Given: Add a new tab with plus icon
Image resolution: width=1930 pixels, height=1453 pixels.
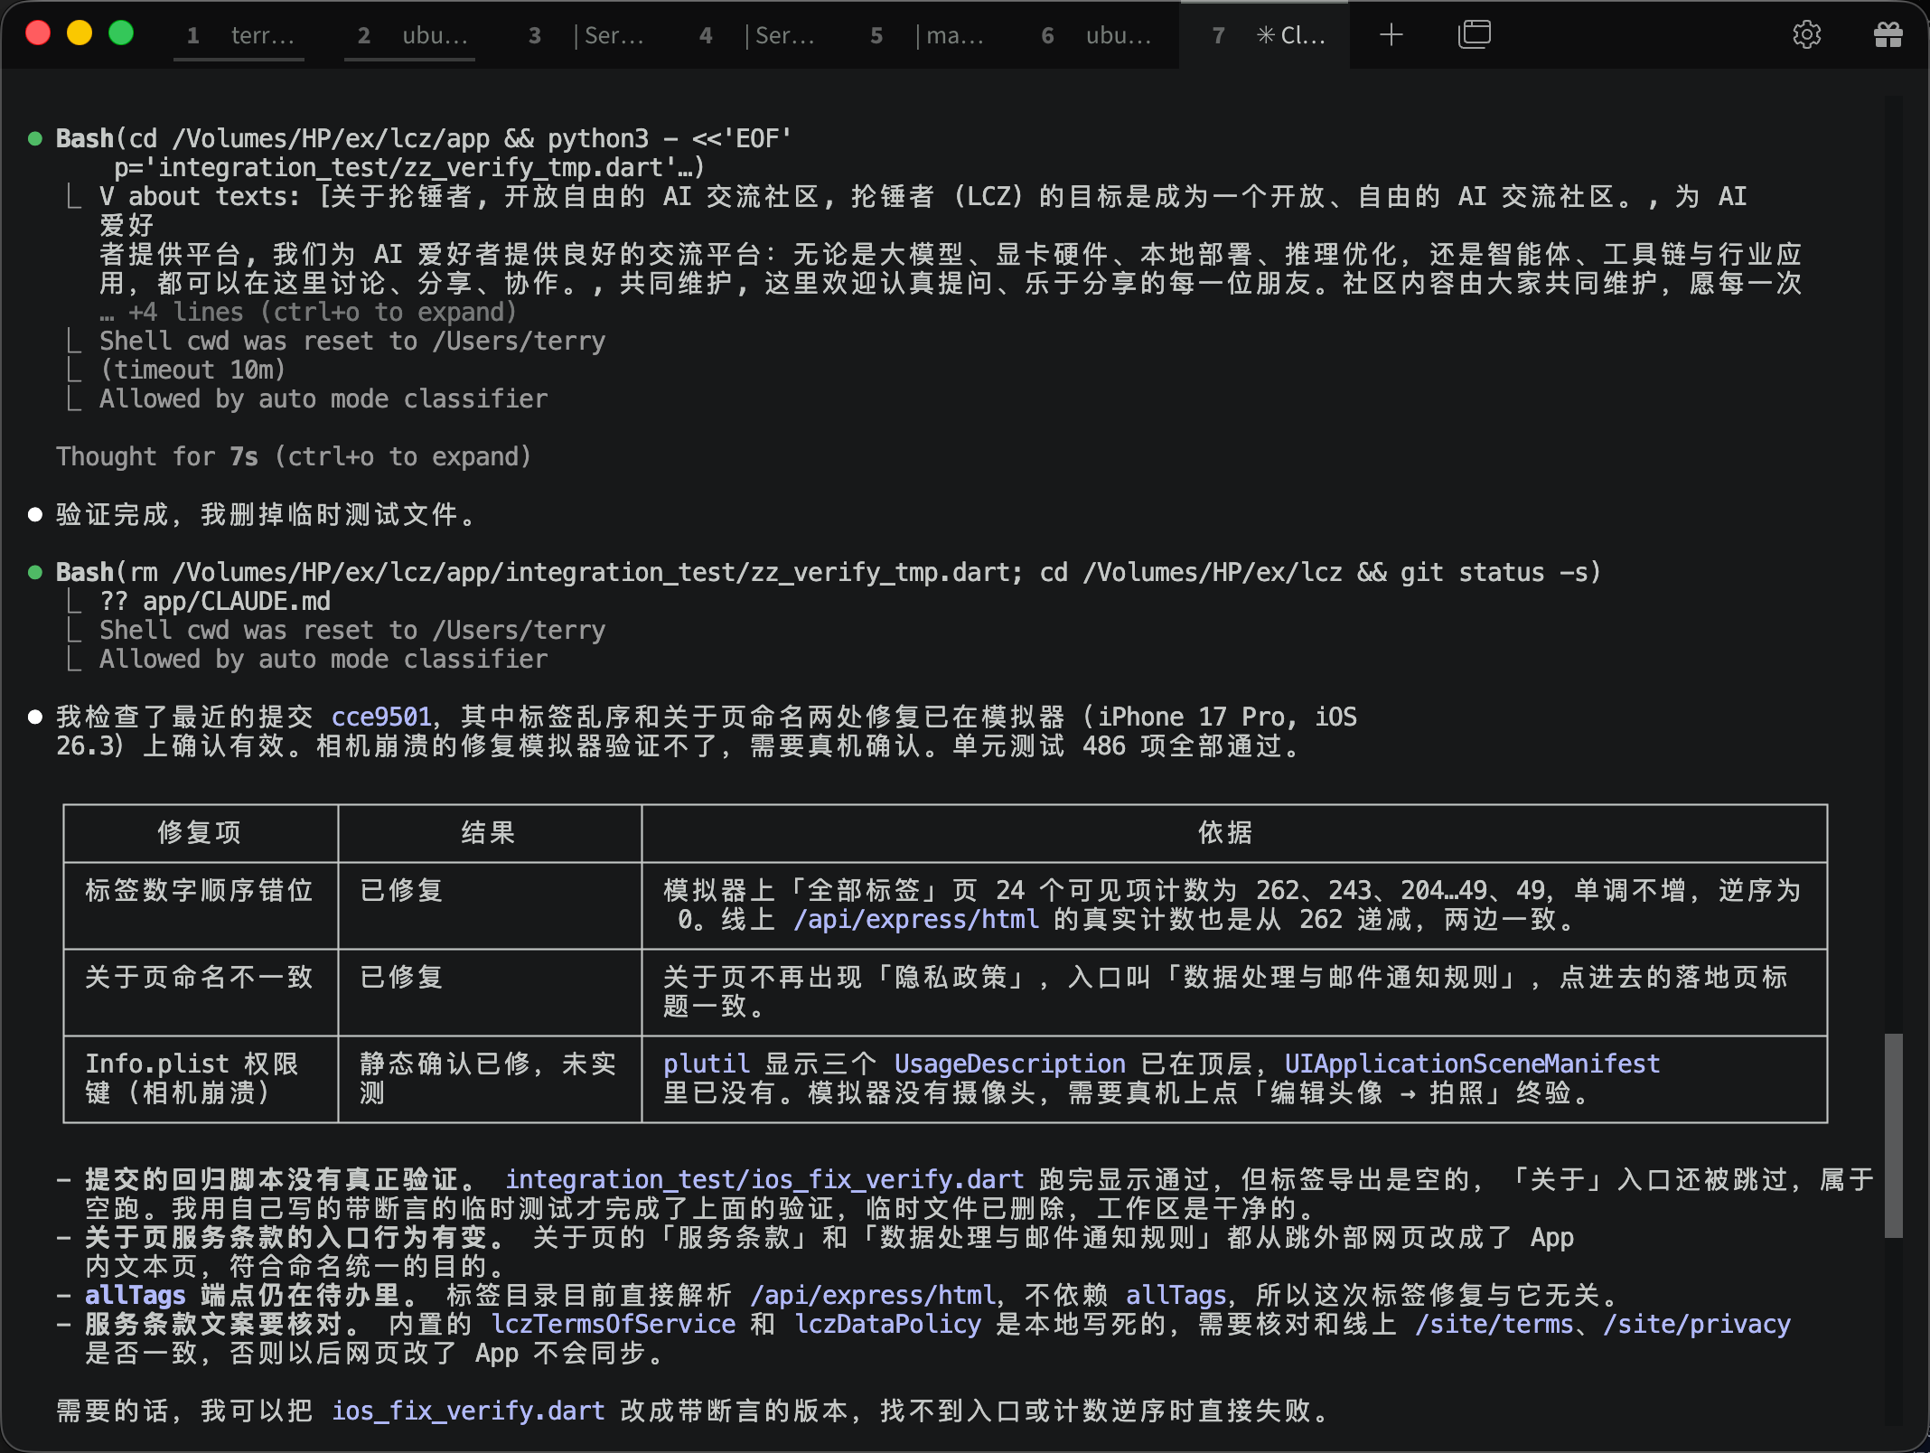Looking at the screenshot, I should [x=1391, y=35].
